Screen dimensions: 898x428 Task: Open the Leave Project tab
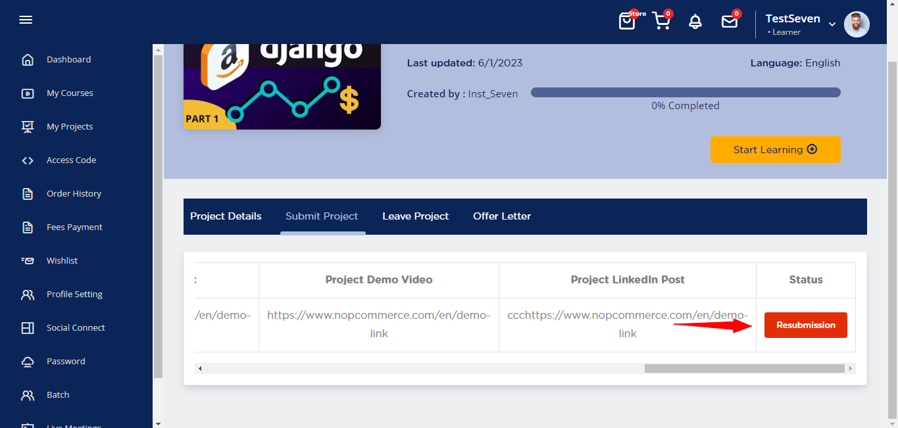click(415, 216)
